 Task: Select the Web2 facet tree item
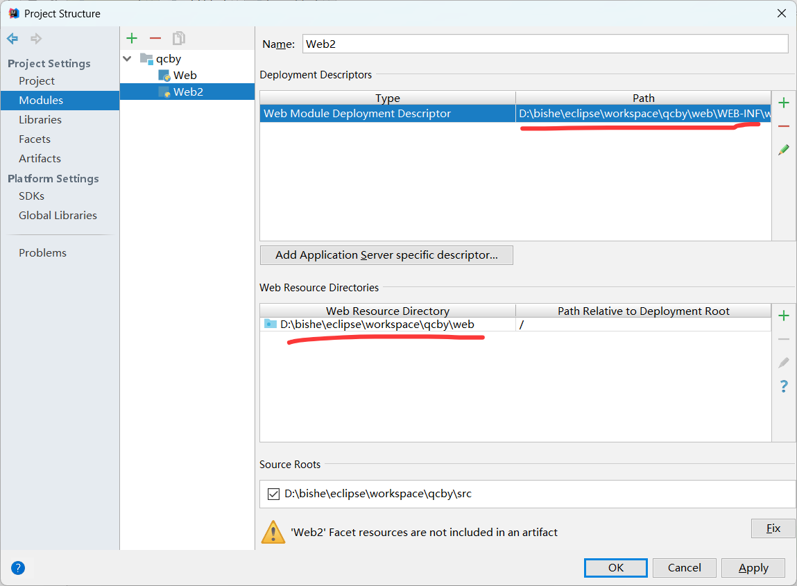tap(187, 92)
